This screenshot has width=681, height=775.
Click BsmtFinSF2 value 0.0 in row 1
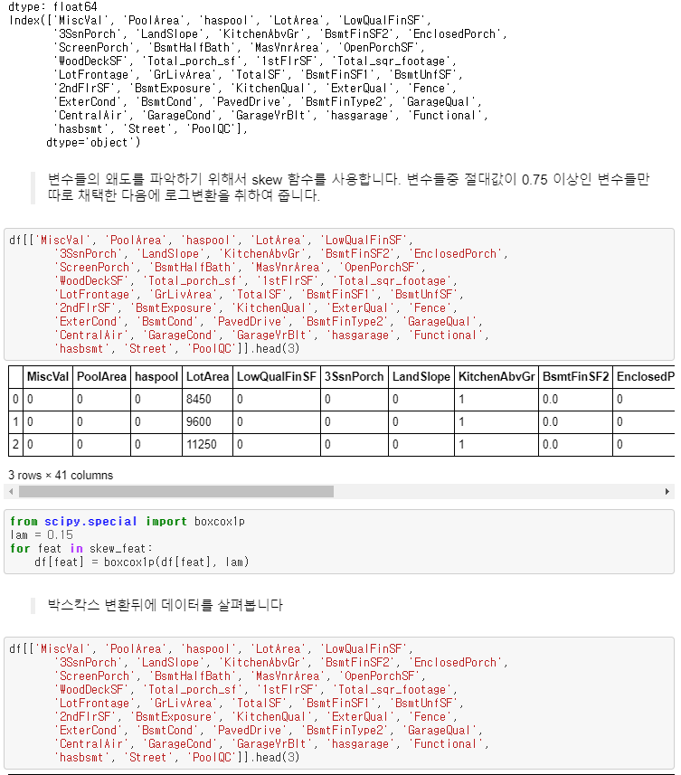click(x=576, y=422)
